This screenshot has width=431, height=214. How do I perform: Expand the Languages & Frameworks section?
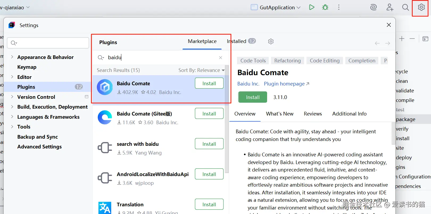point(12,117)
